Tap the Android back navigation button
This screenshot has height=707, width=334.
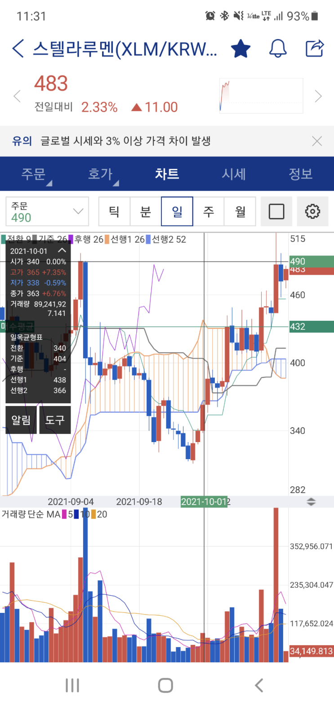coord(259,685)
